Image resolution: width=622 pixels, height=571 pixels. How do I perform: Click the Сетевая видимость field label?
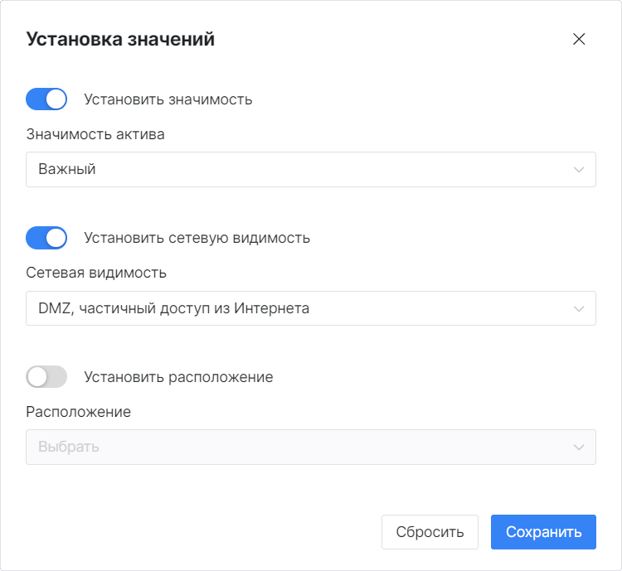point(96,273)
